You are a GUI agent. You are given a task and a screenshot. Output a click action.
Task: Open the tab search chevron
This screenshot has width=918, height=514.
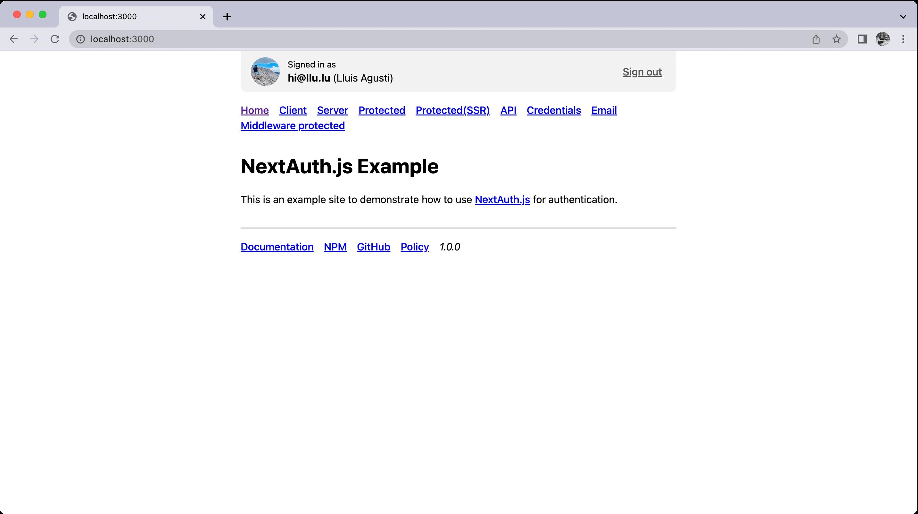(903, 16)
